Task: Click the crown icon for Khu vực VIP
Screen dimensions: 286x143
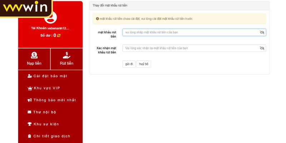Action: tap(30, 88)
